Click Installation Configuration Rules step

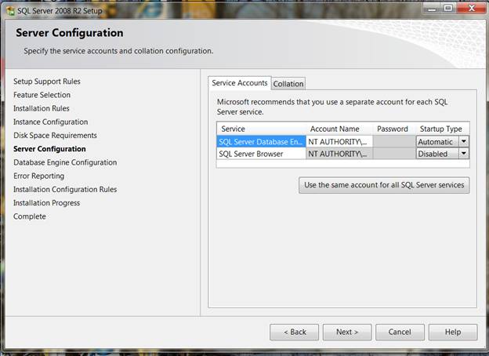pos(65,190)
